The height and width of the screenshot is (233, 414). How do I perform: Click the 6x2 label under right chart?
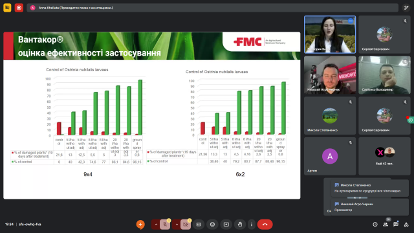(x=240, y=174)
